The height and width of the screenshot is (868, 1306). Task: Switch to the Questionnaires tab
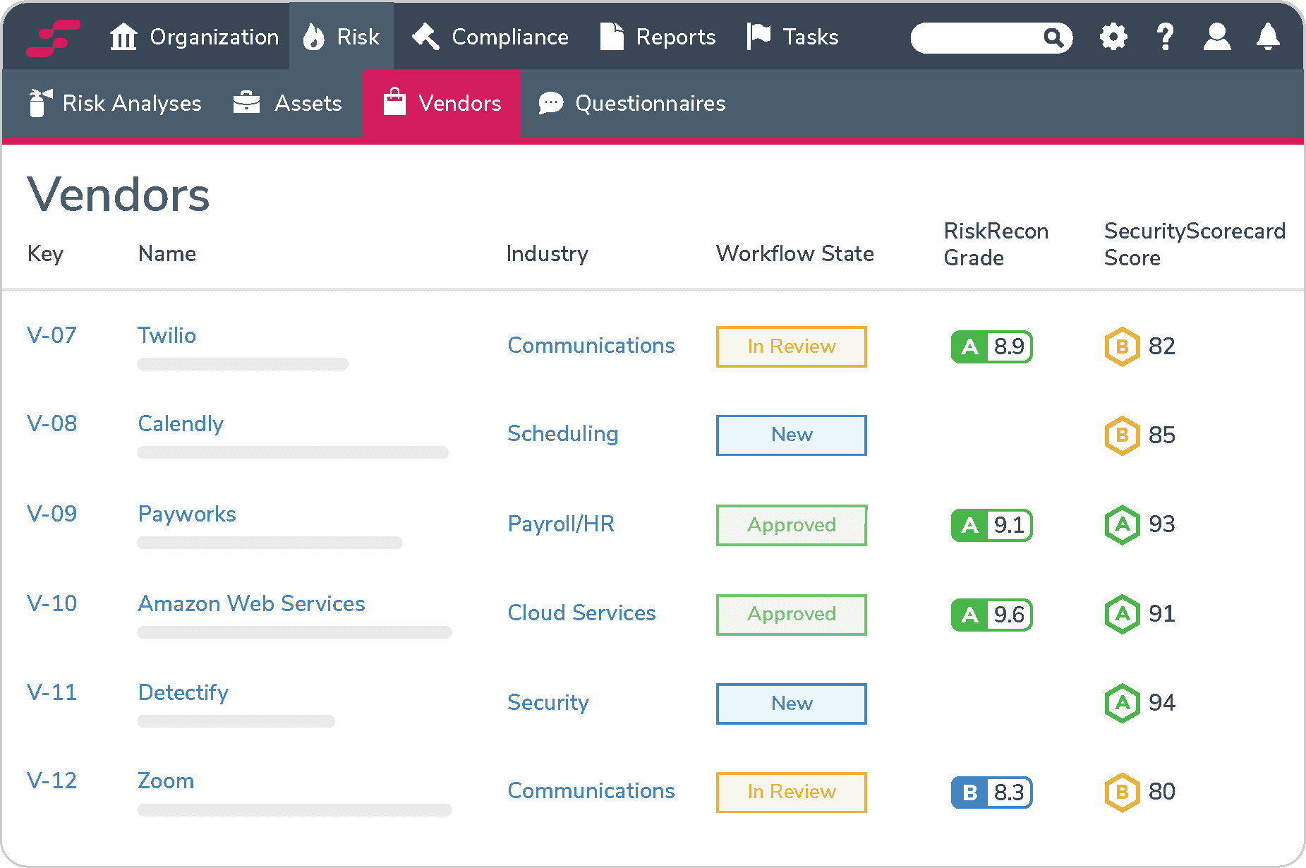[x=632, y=103]
